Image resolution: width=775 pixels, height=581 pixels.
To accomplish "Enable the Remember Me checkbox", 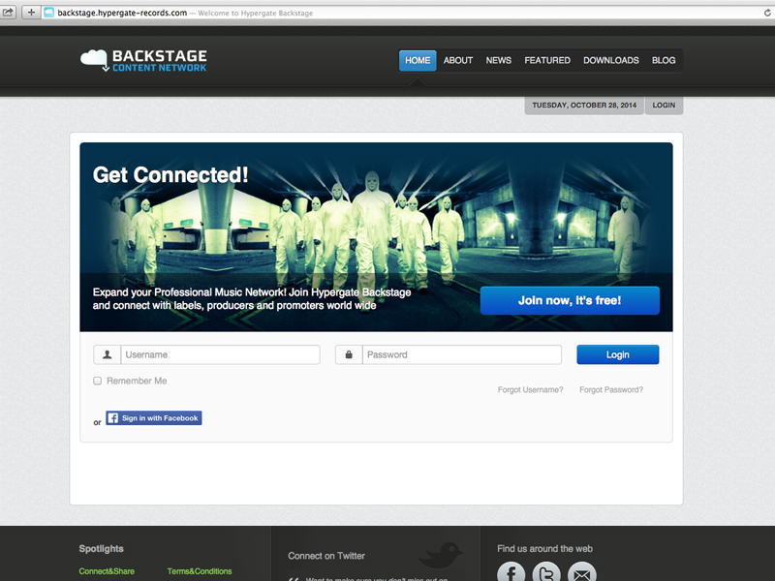I will 98,381.
